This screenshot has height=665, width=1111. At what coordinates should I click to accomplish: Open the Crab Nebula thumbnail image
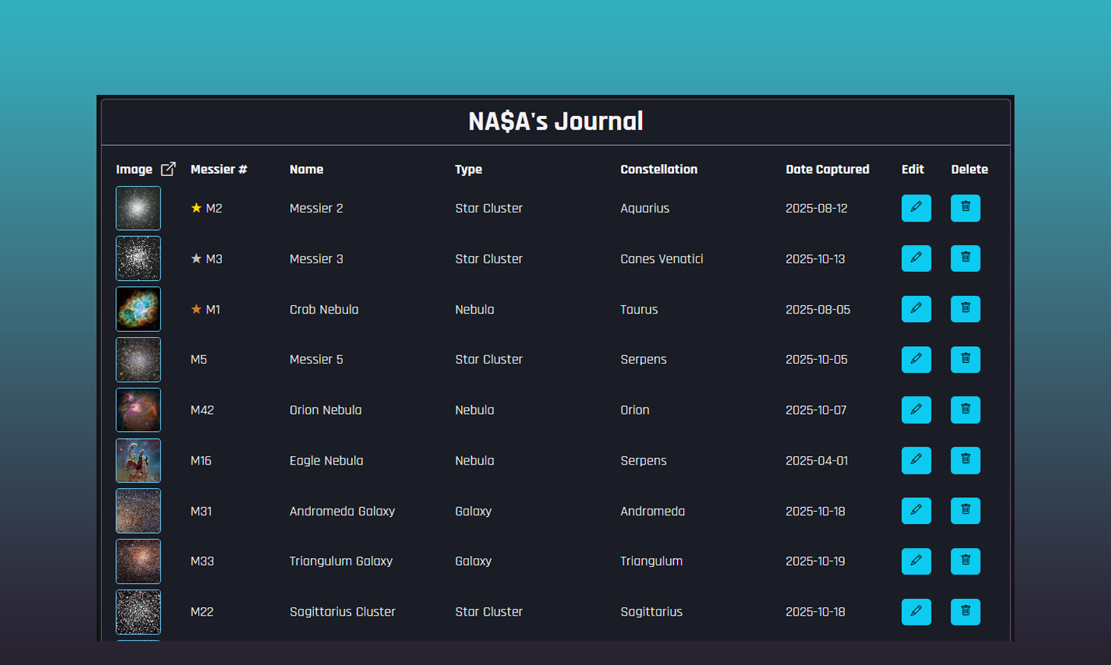[138, 309]
